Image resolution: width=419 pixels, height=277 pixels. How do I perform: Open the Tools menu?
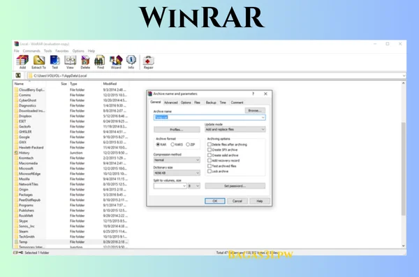47,51
